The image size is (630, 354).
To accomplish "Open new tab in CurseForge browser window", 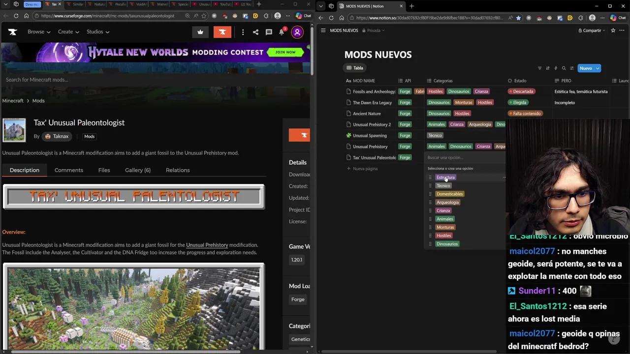I will pyautogui.click(x=259, y=4).
